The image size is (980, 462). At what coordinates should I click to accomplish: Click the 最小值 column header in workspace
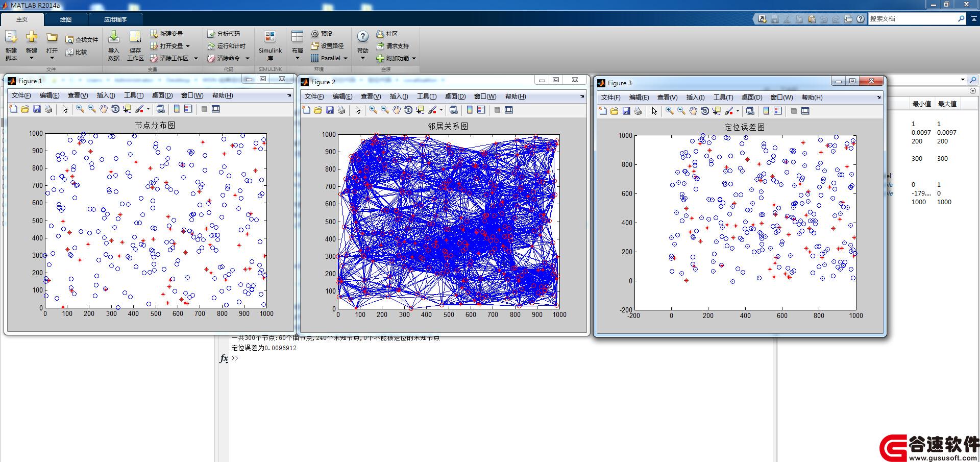point(922,104)
